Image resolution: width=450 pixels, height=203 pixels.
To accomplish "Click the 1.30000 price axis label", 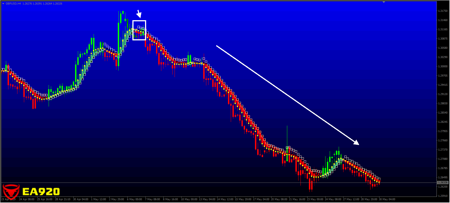I will tap(443, 66).
